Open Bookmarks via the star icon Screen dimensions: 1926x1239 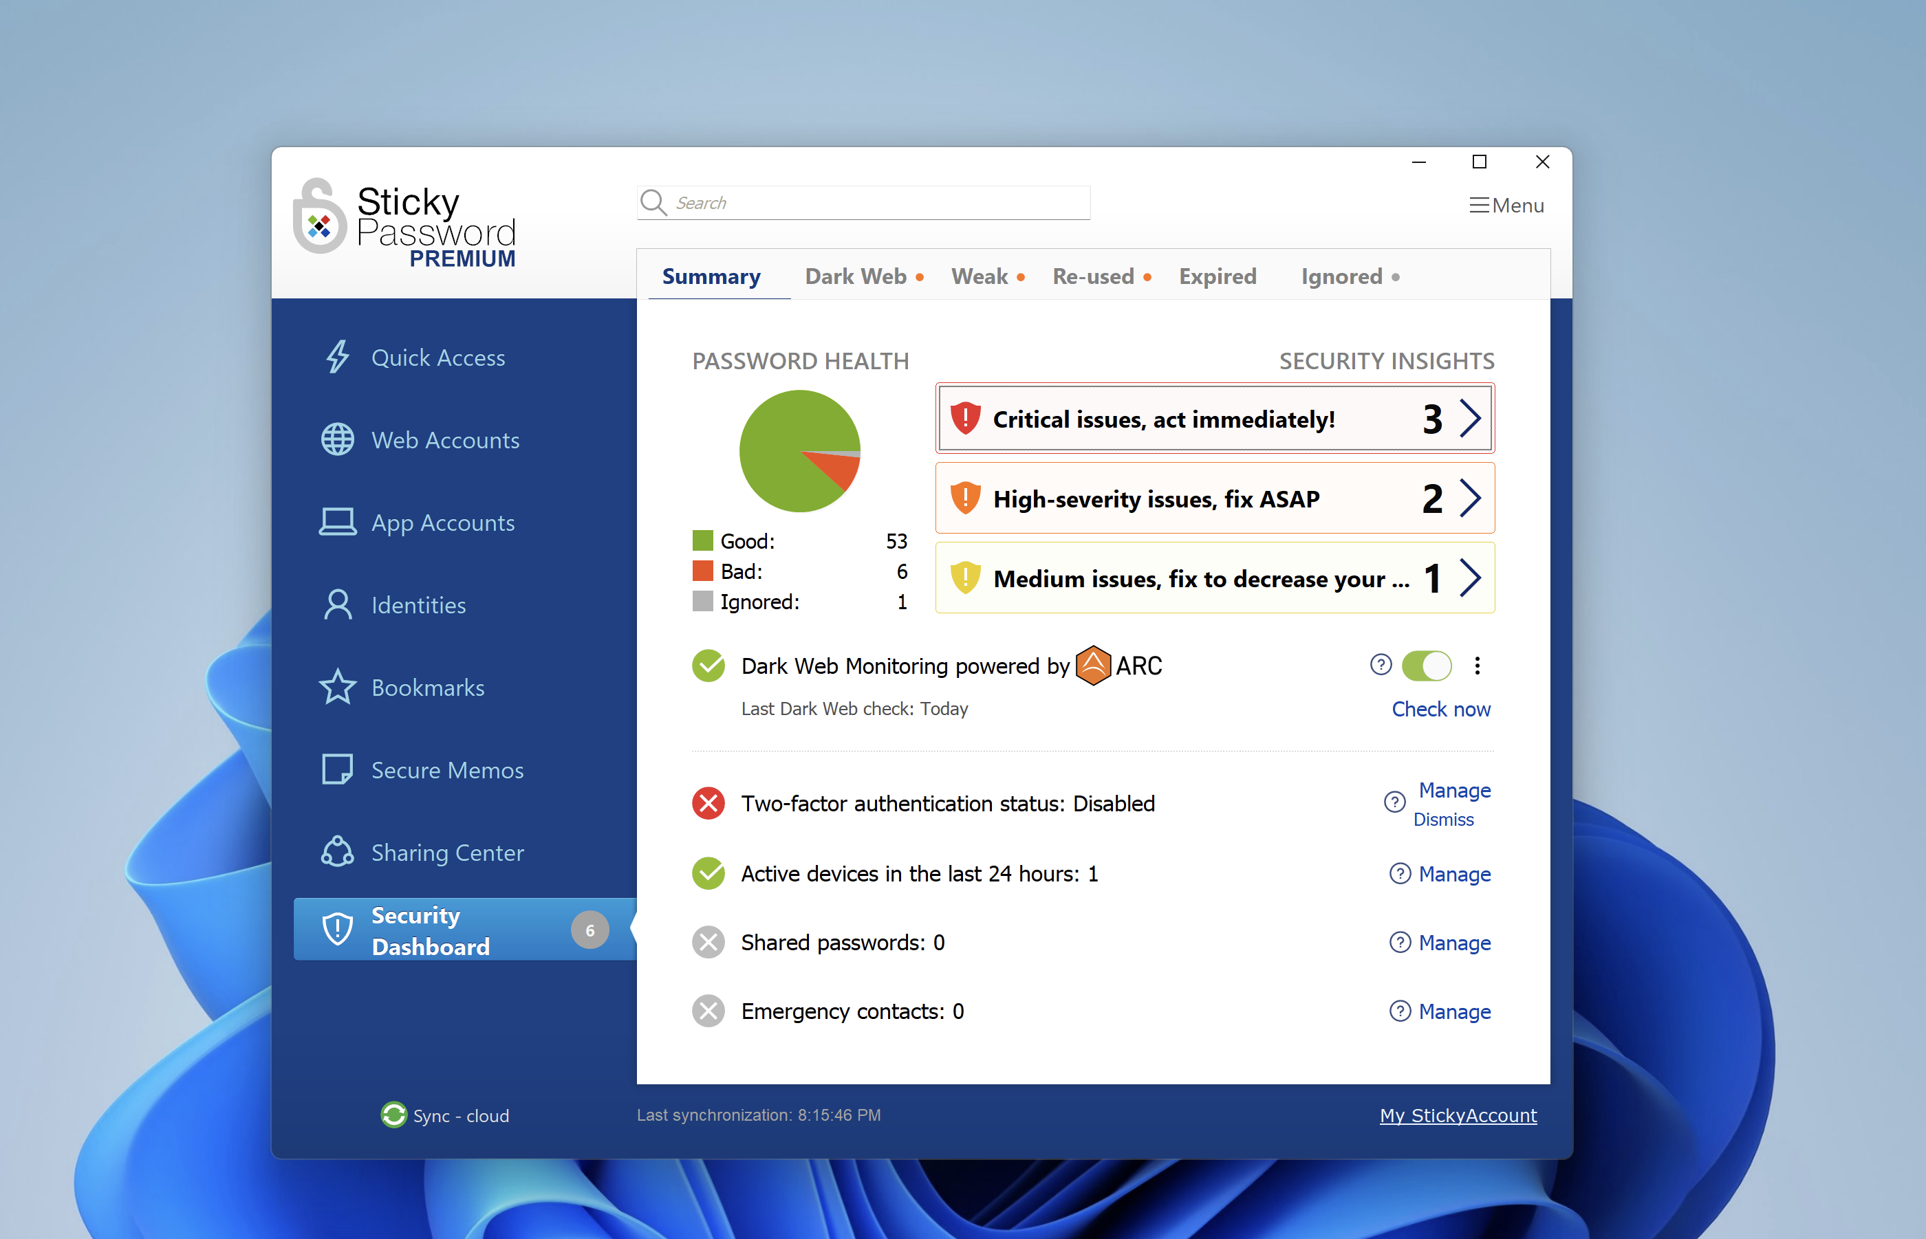(x=337, y=687)
